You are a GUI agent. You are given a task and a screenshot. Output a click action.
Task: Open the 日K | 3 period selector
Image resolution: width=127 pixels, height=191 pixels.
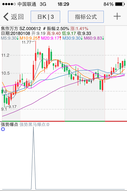pos(45,17)
